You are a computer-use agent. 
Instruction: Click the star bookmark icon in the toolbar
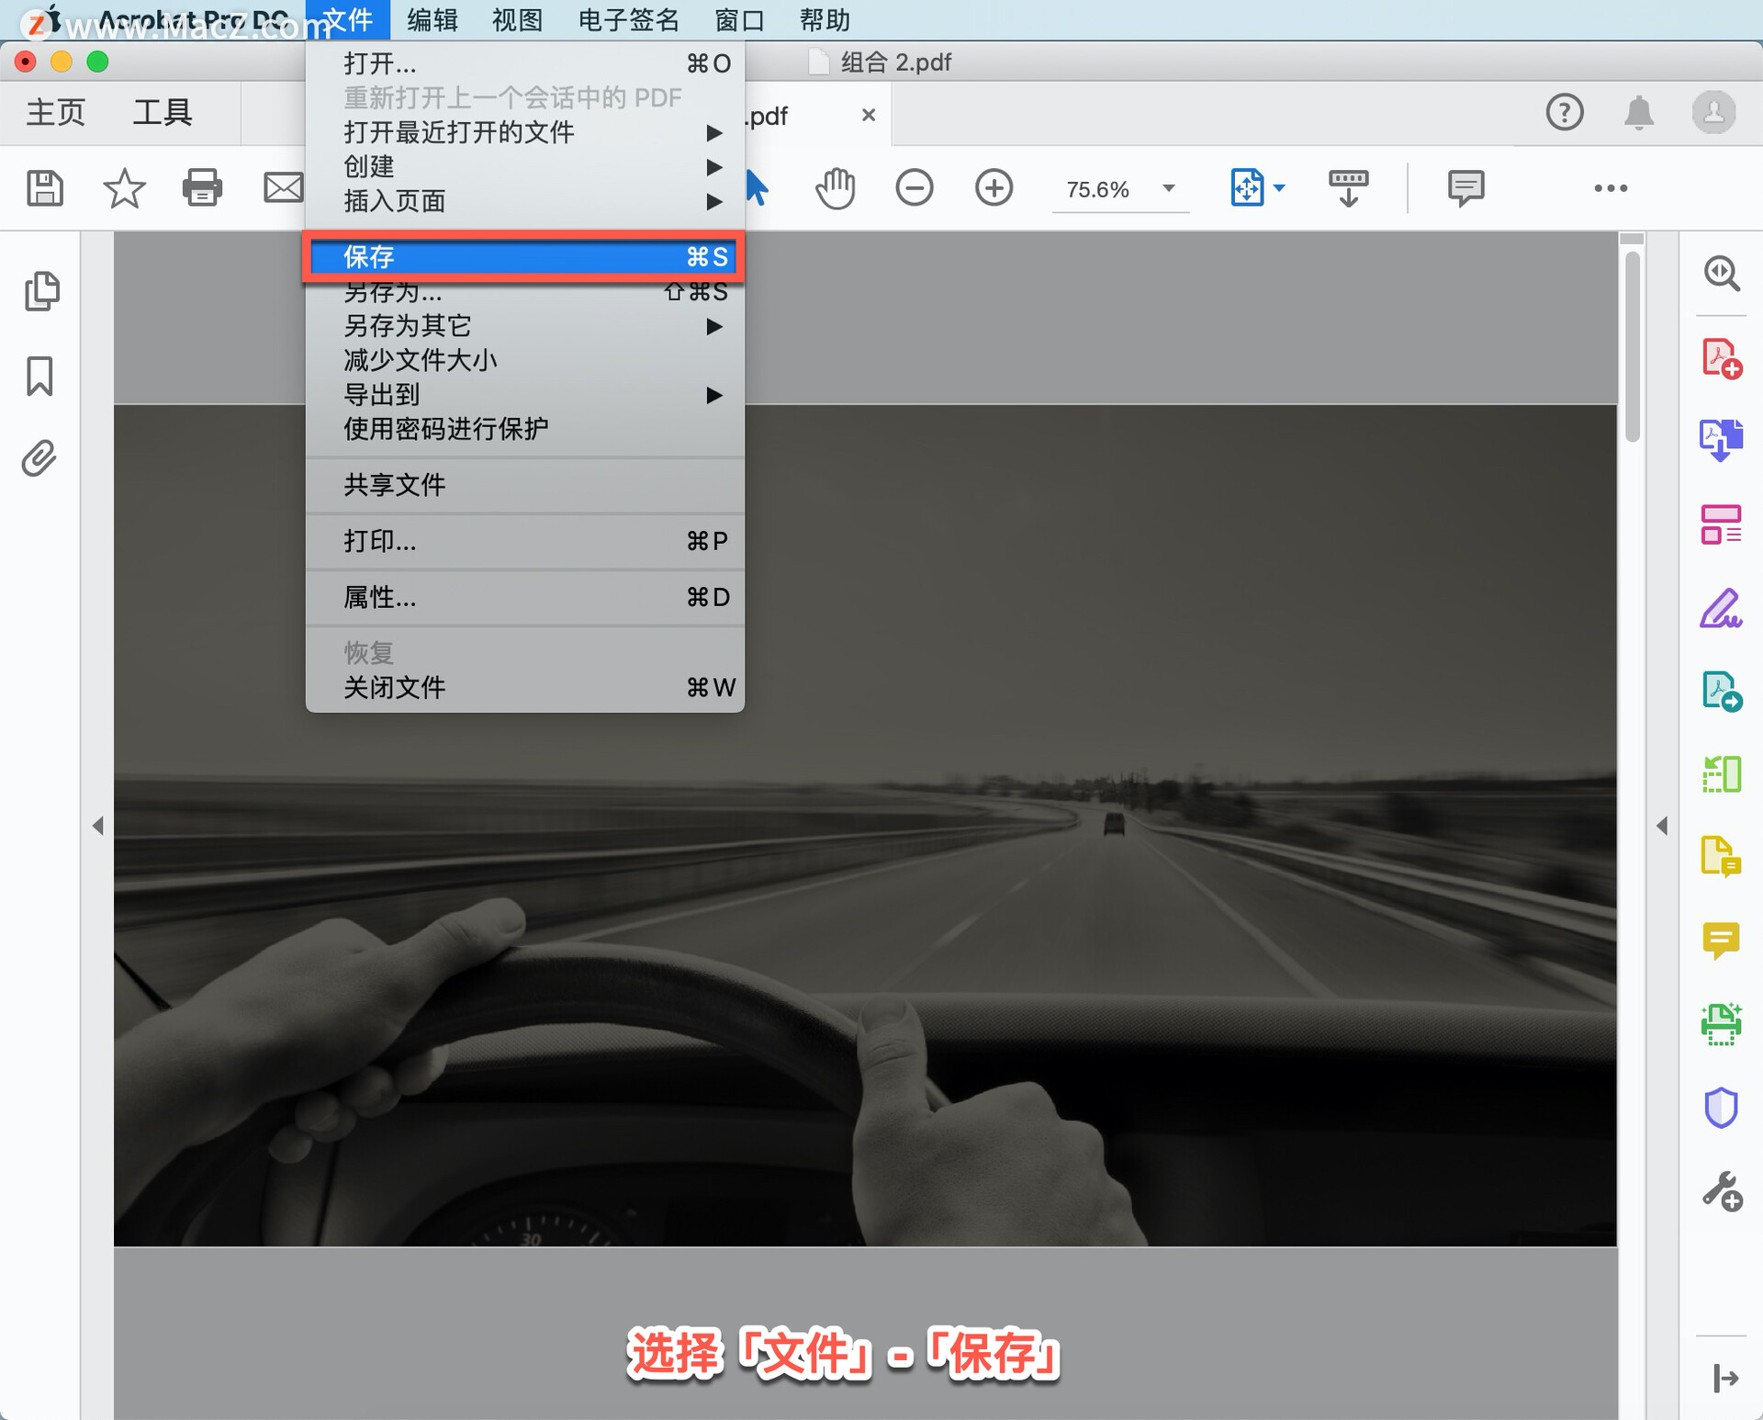click(x=124, y=188)
